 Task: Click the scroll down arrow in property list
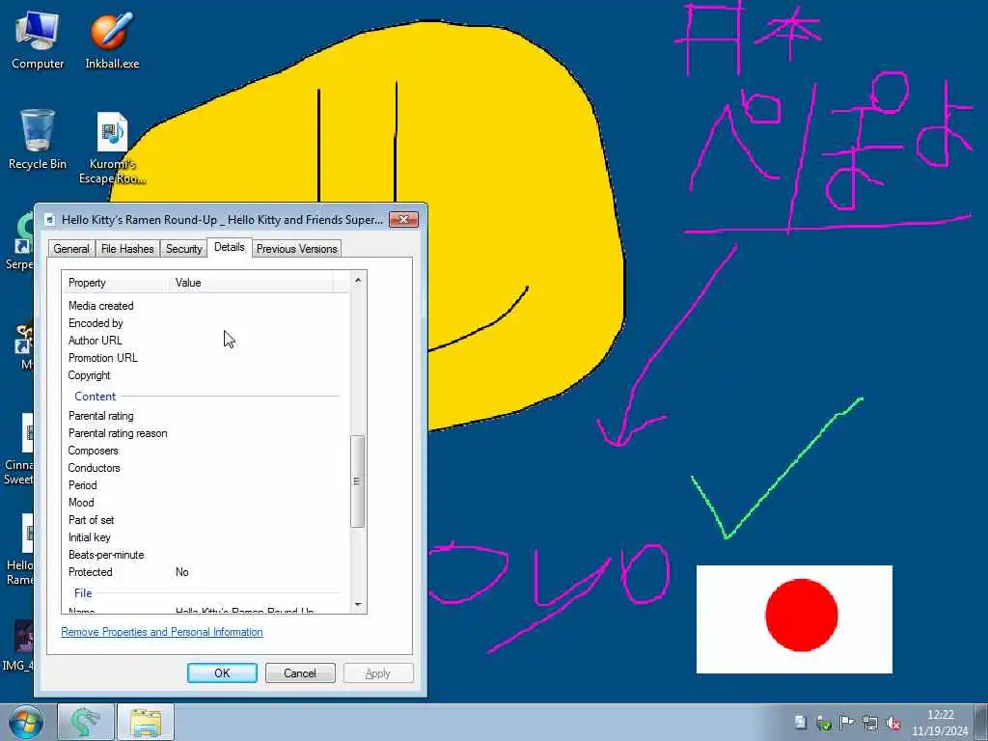point(358,605)
